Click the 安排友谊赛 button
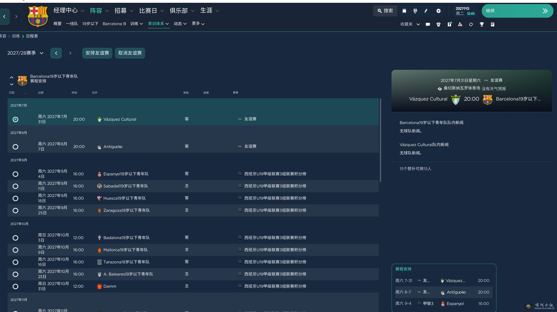557x312 pixels. coord(97,53)
